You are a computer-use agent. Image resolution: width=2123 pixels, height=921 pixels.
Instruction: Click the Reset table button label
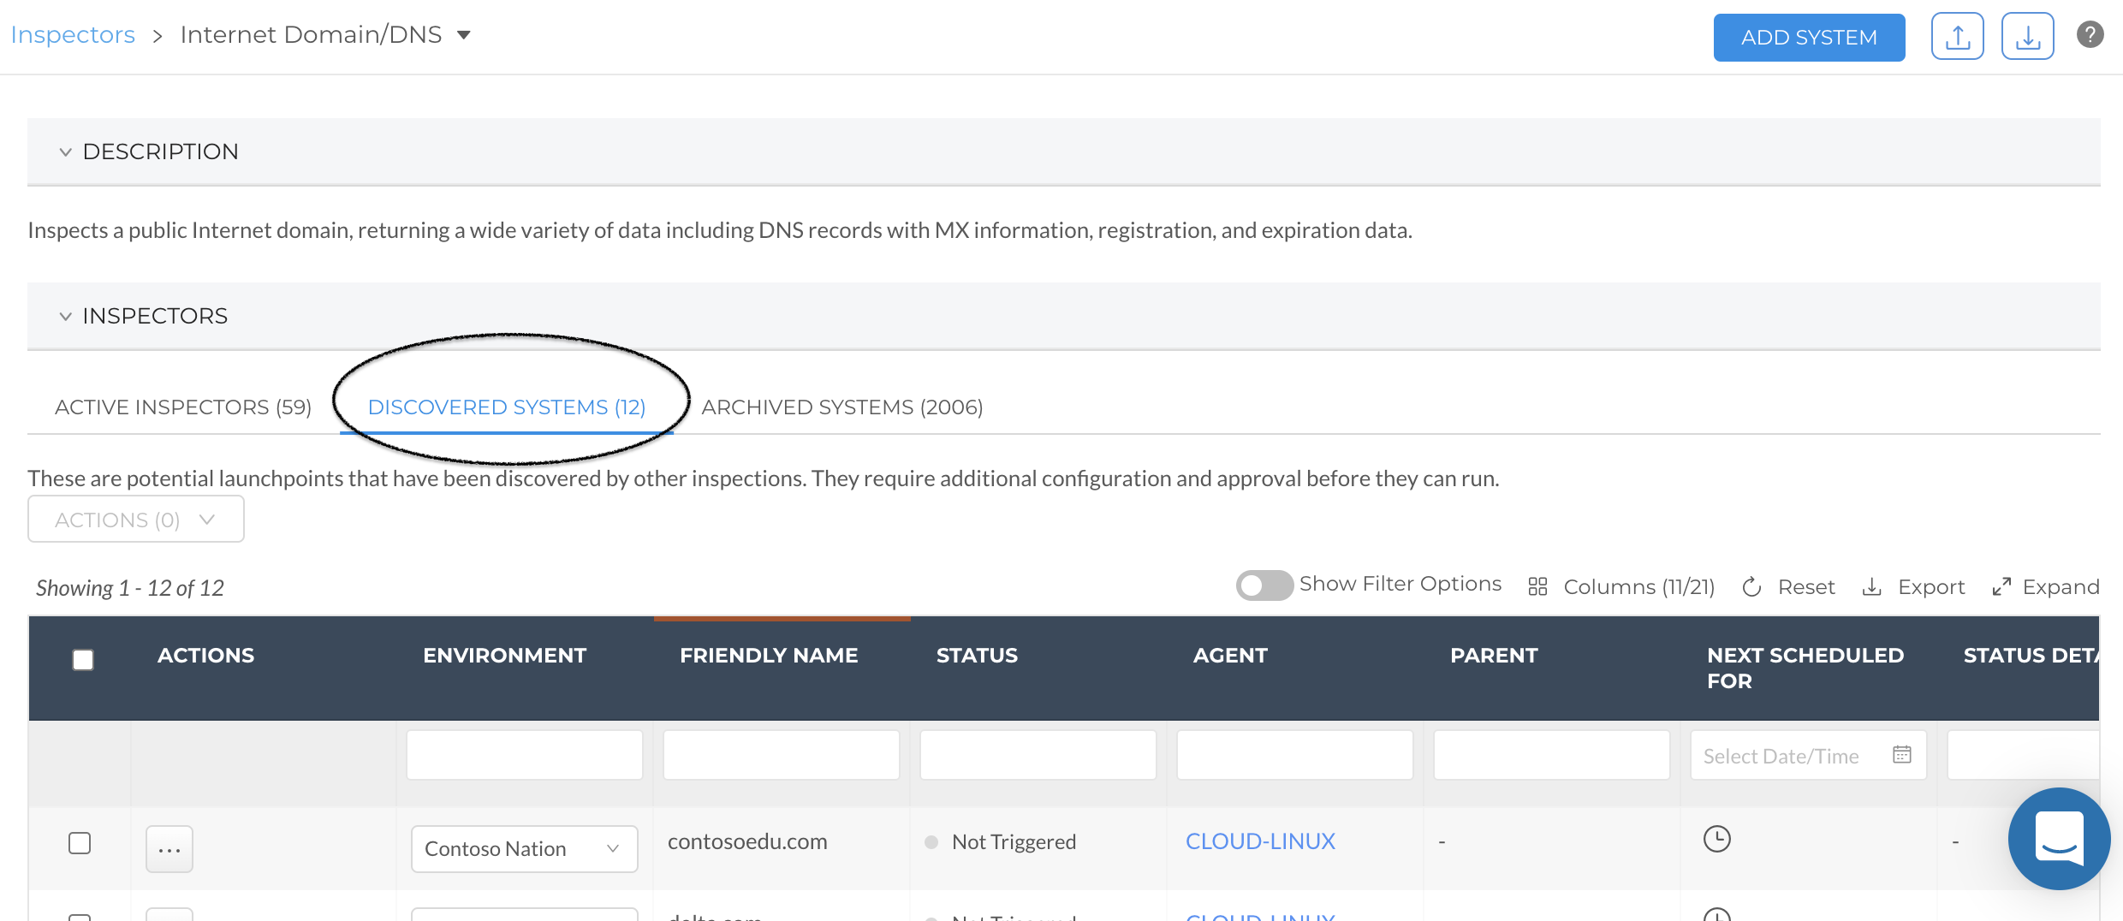[1806, 586]
